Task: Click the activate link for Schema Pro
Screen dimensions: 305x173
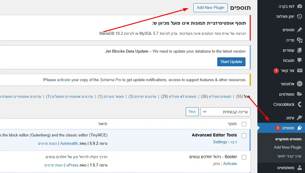Action: click(63, 80)
